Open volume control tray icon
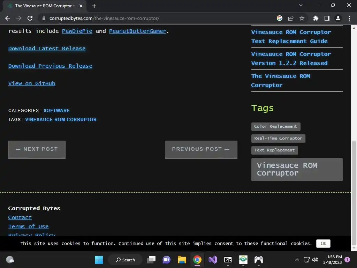The image size is (357, 268). pos(315,260)
